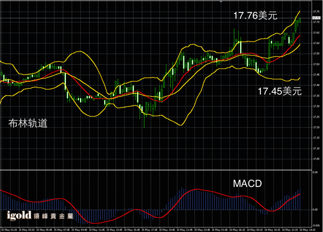Click the 17.76美元 annotation label
This screenshot has width=323, height=232.
tap(255, 16)
